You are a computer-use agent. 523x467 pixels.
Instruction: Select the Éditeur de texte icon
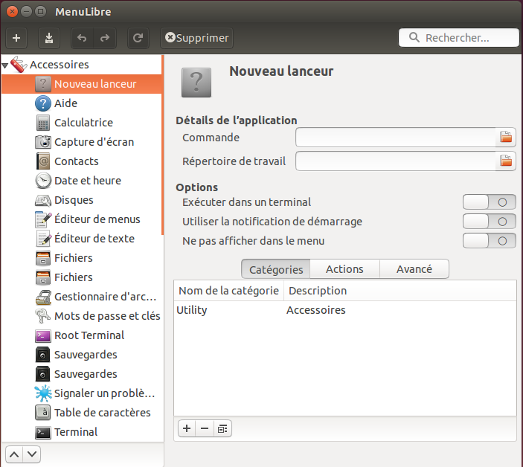tap(44, 239)
